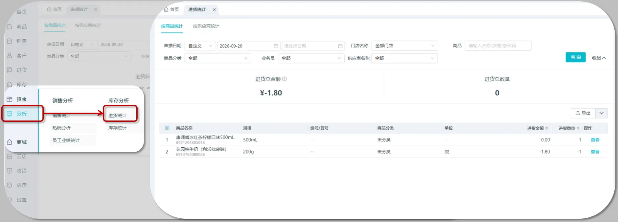Open 库存 in the left sidebar
The height and width of the screenshot is (222, 618).
coord(17,84)
